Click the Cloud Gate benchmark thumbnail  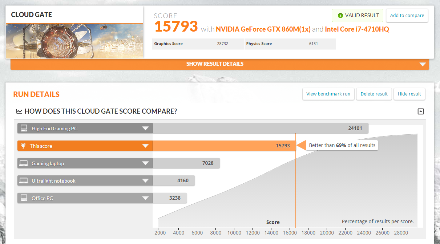[x=74, y=41]
